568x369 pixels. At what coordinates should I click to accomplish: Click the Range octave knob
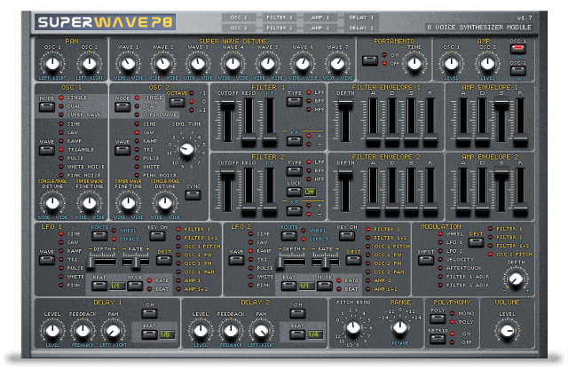[x=400, y=327]
